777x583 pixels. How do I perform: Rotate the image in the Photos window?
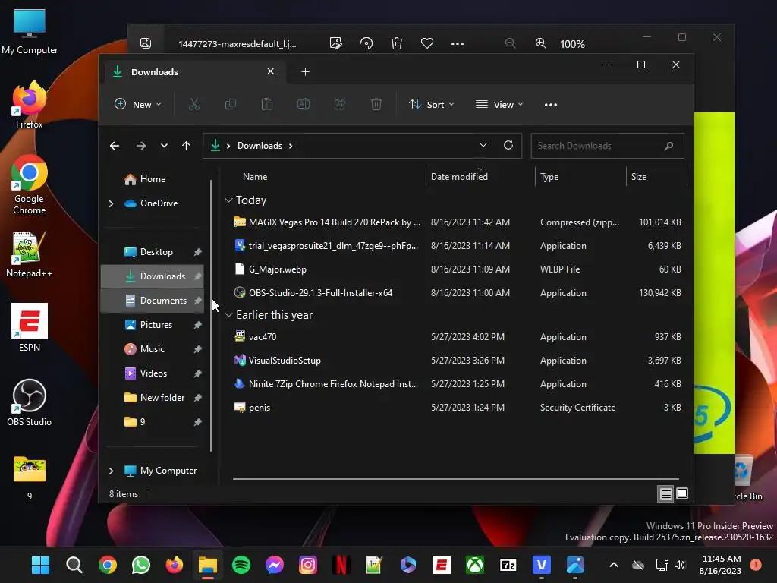366,43
